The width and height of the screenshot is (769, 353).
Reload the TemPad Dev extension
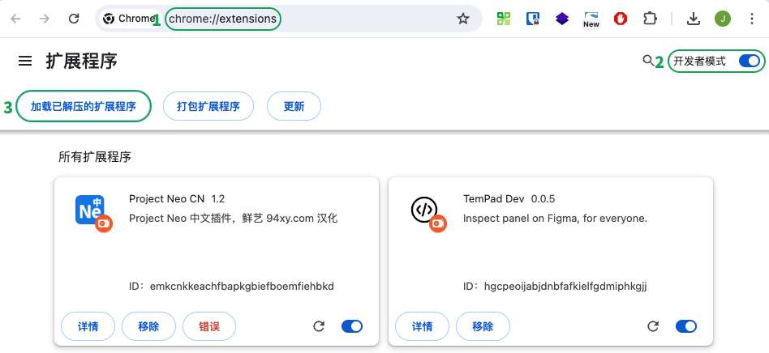point(653,326)
